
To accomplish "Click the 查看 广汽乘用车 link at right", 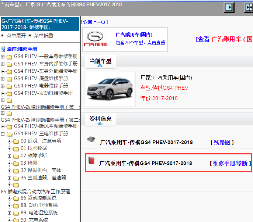I will click(224, 39).
